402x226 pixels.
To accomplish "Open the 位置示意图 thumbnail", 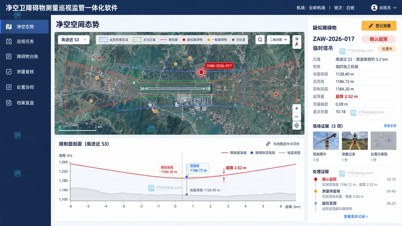I will (x=384, y=141).
